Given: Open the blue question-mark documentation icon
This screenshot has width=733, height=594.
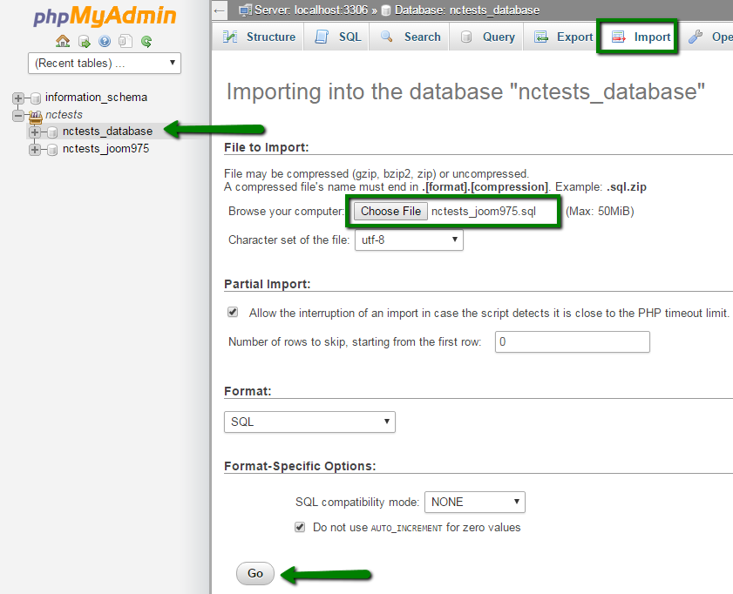Looking at the screenshot, I should pos(105,41).
